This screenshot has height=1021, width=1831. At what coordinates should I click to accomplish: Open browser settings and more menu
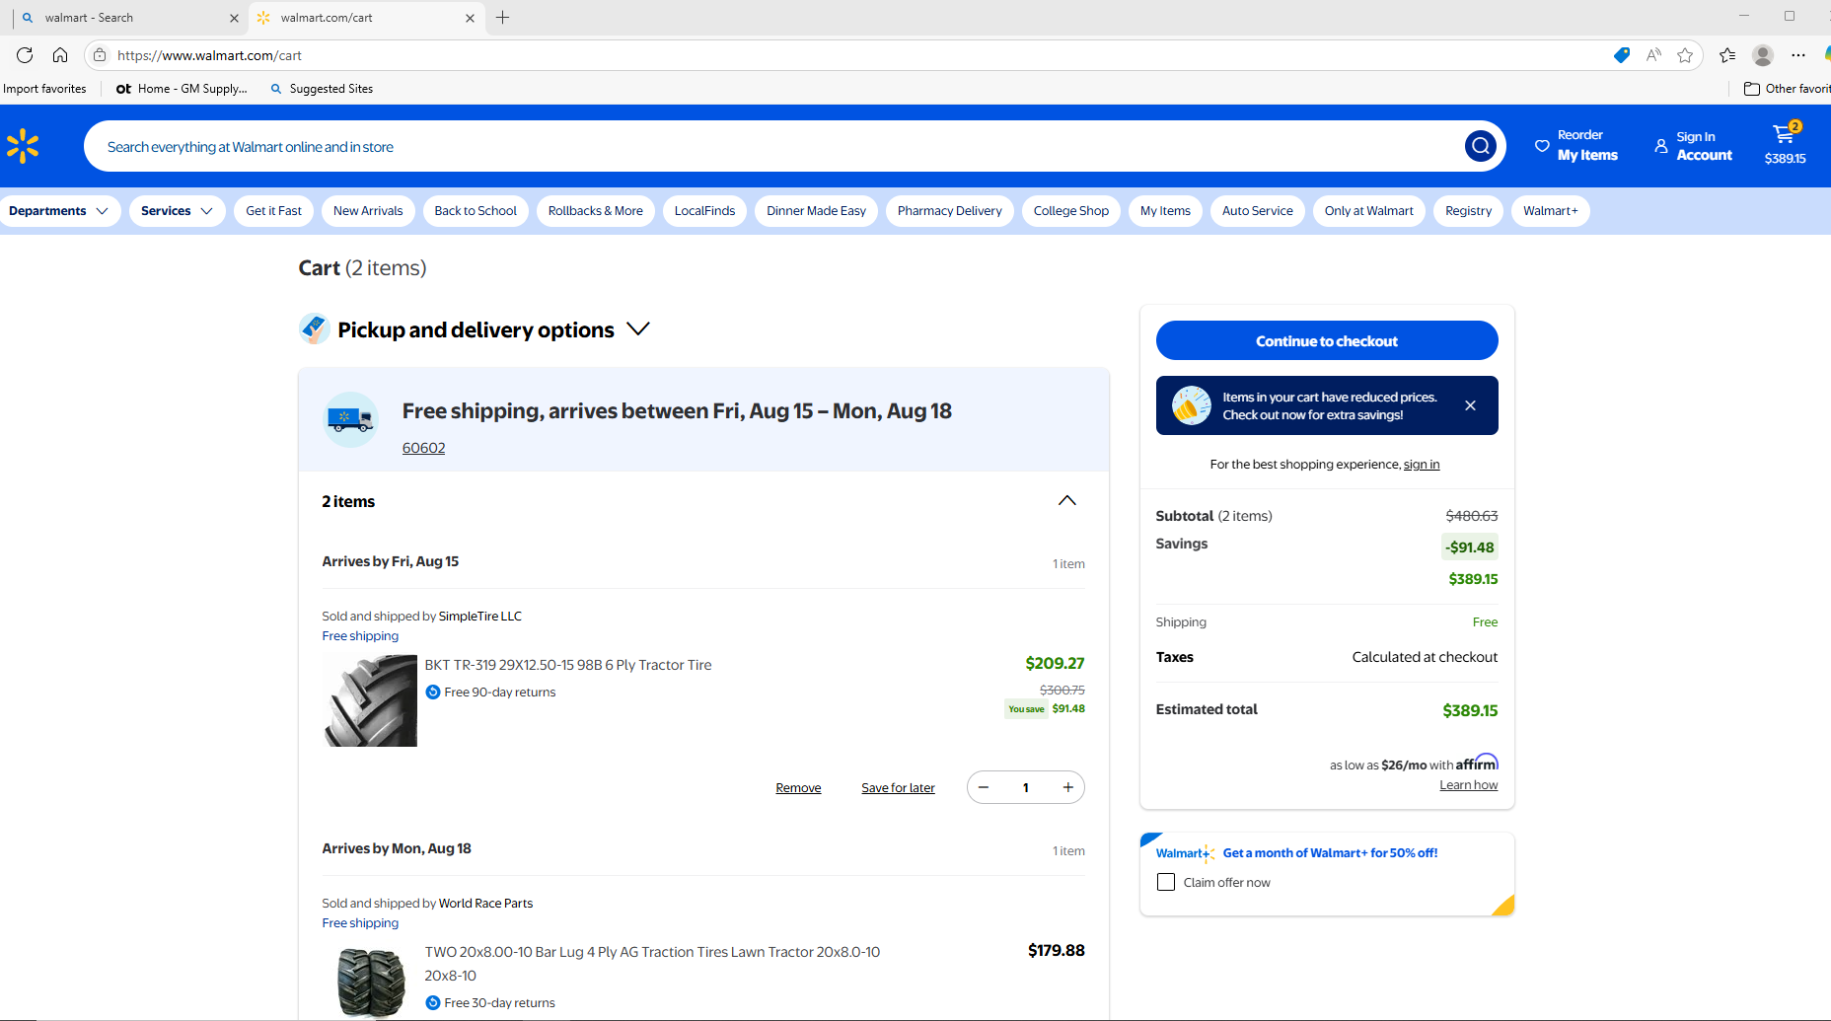[x=1798, y=55]
